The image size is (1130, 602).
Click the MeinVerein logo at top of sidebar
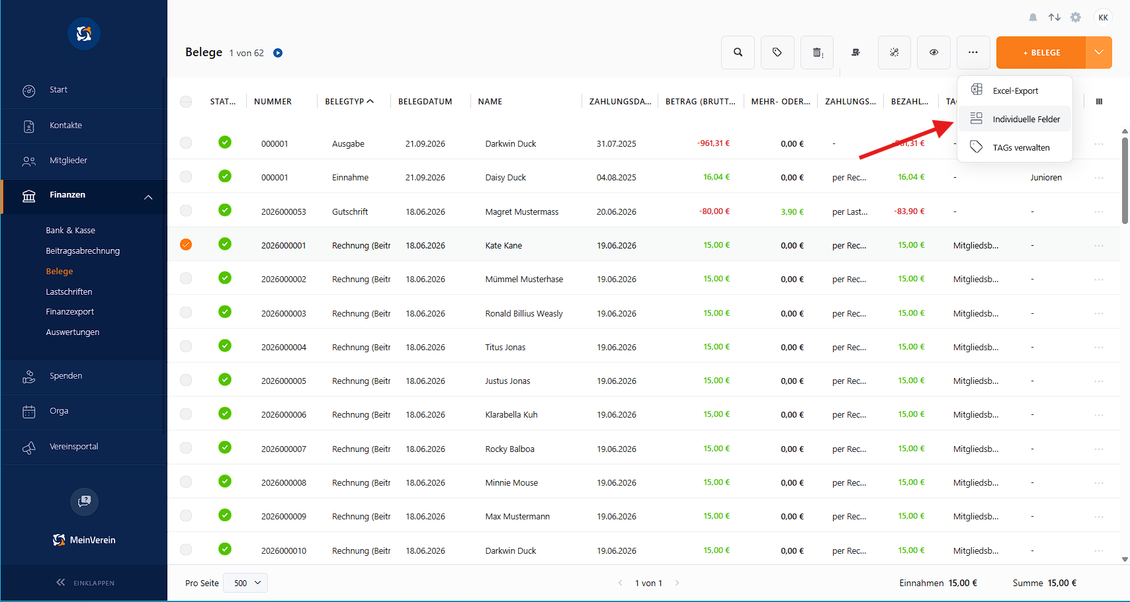point(84,34)
